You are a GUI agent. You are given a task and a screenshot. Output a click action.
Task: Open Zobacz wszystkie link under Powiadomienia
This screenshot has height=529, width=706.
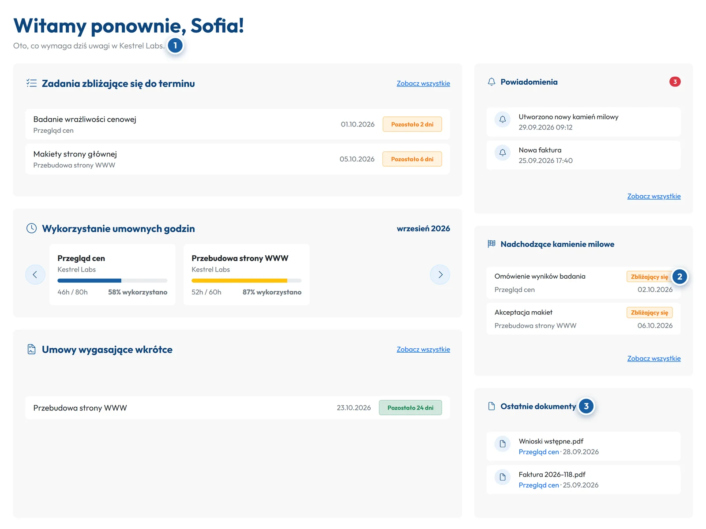654,196
